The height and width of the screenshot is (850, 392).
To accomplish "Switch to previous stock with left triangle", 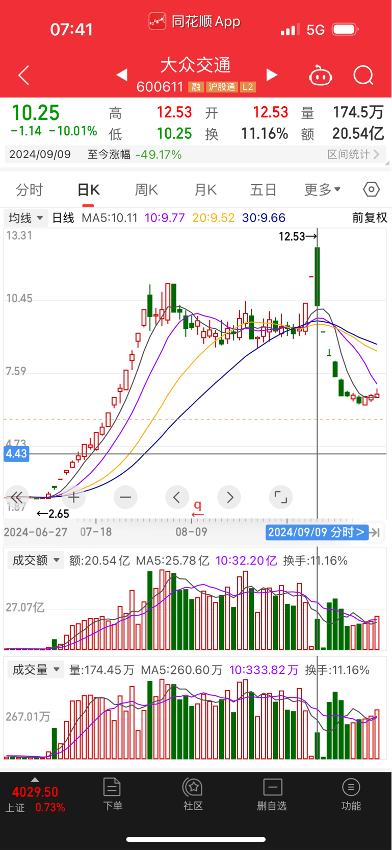I will click(x=121, y=75).
